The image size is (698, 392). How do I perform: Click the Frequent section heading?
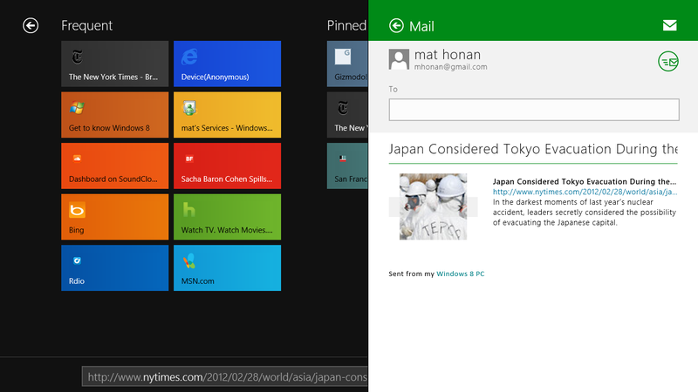point(86,26)
